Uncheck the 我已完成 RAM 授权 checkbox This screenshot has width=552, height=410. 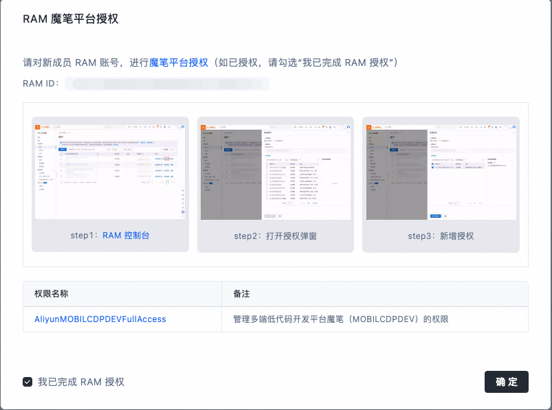(x=27, y=382)
